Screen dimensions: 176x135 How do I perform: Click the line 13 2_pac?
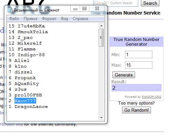click(21, 38)
